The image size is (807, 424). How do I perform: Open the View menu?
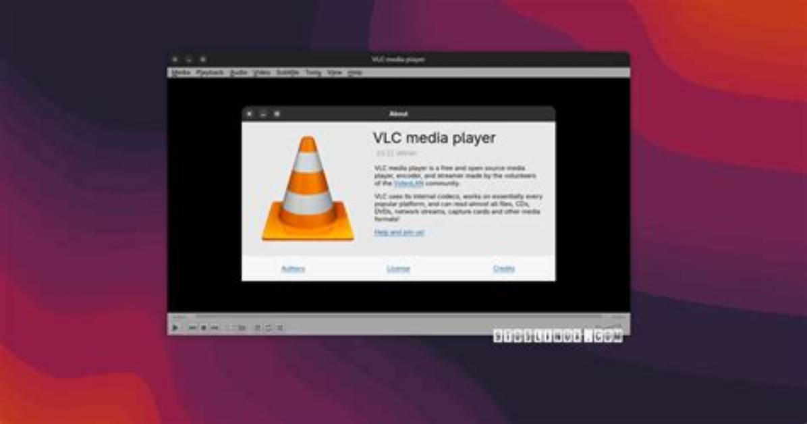click(335, 73)
